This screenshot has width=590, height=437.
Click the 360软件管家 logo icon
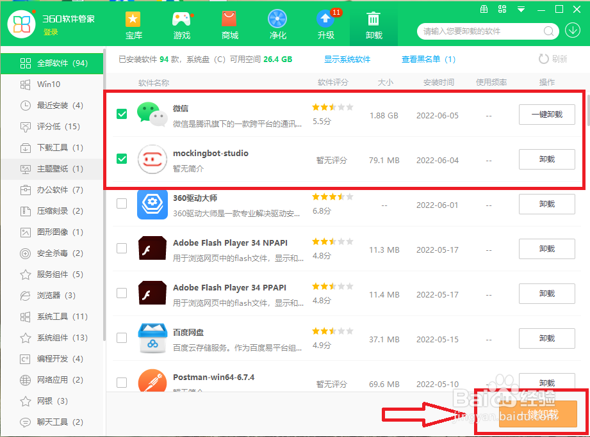21,24
